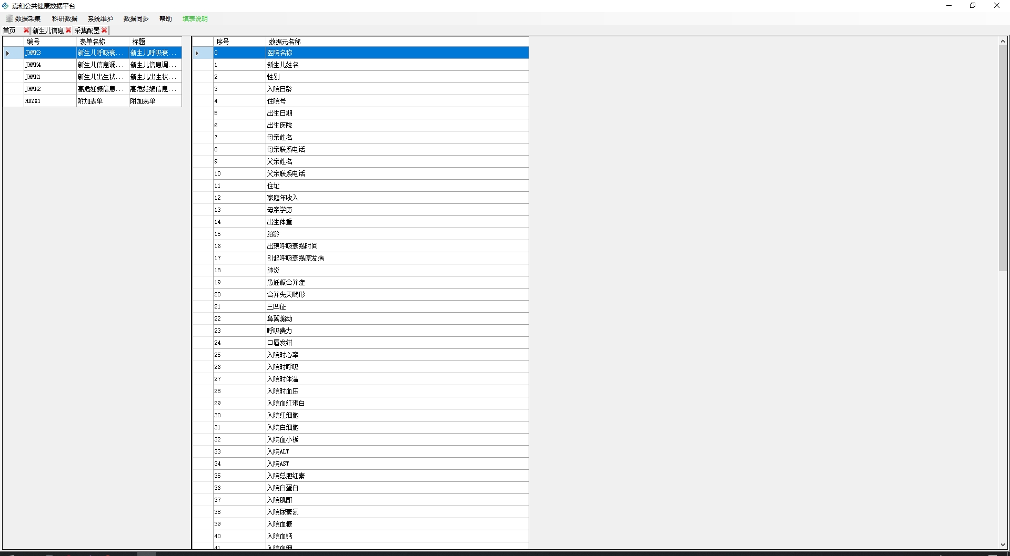Select the 肺炎 data element

click(397, 270)
